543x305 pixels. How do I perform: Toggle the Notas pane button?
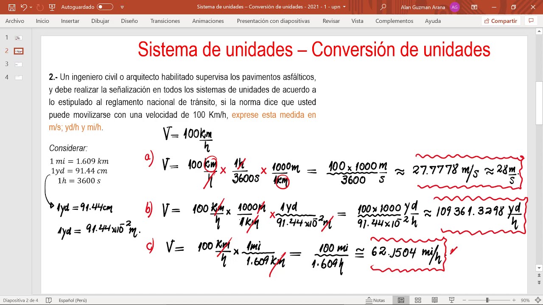pos(375,300)
